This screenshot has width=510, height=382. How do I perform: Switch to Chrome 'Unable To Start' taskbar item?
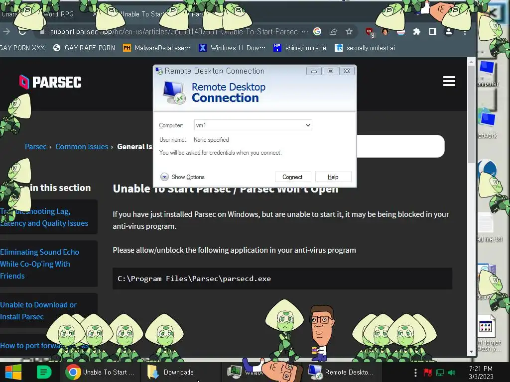click(100, 372)
